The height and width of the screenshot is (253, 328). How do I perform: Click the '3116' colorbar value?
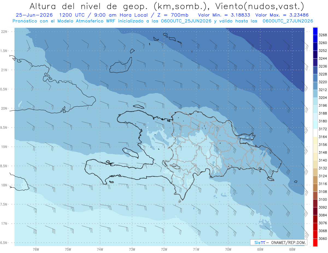pyautogui.click(x=323, y=184)
